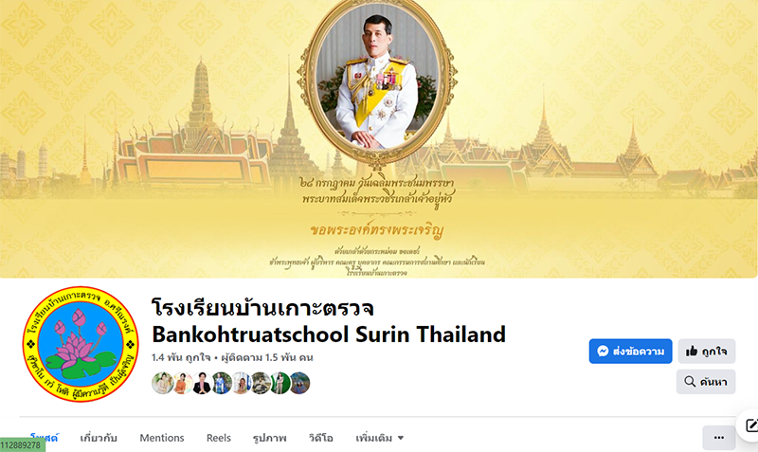Expand the เพิ่มเติม dropdown menu
Viewport: 758px width, 452px height.
[x=380, y=438]
